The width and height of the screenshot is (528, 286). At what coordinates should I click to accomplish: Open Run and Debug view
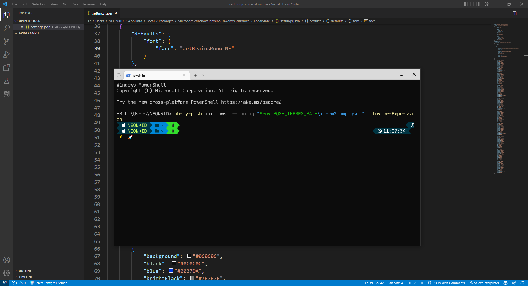pyautogui.click(x=7, y=54)
